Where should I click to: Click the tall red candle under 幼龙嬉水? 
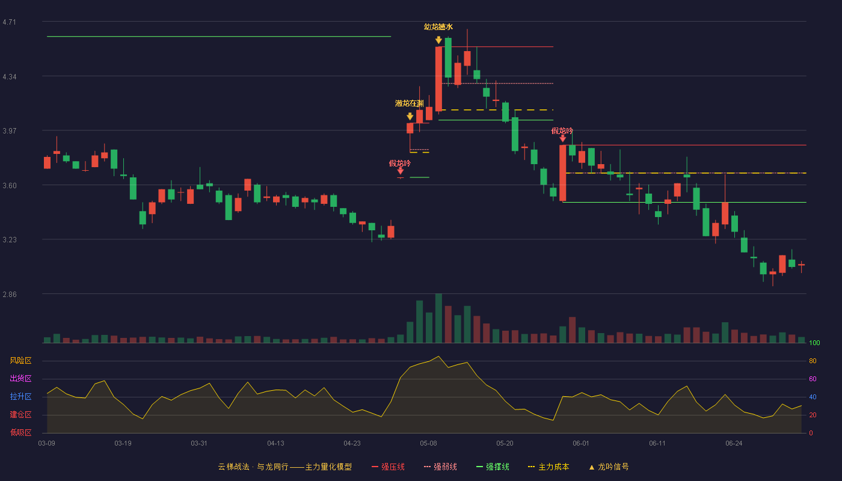438,79
